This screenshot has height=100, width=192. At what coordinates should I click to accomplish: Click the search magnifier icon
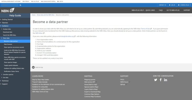[20, 5]
